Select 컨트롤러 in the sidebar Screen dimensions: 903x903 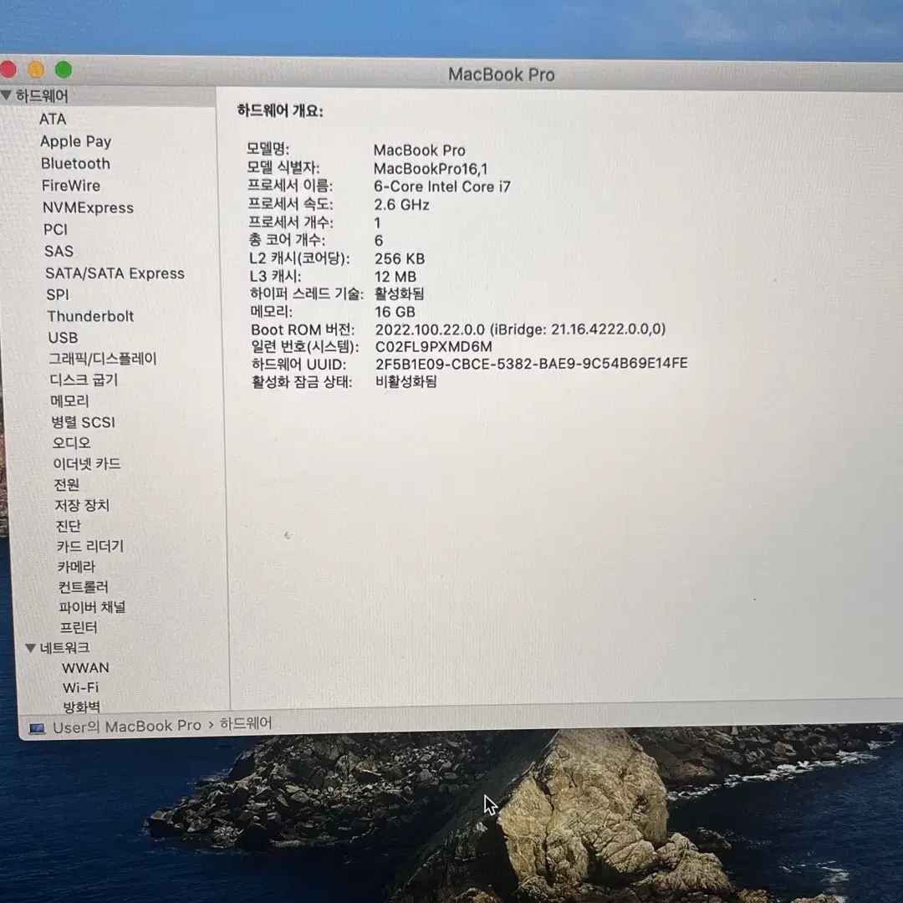[83, 587]
